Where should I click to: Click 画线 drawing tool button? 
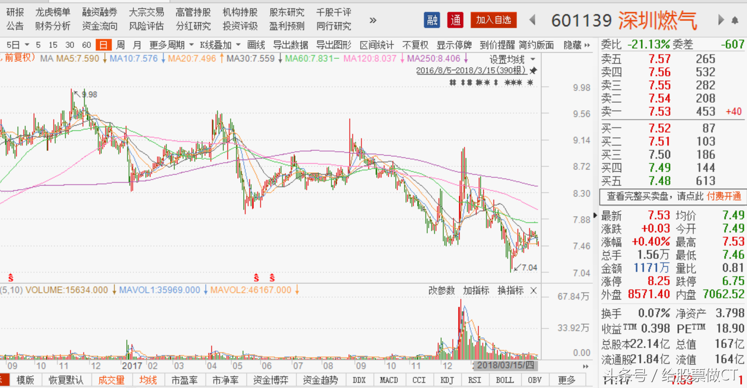coord(256,45)
